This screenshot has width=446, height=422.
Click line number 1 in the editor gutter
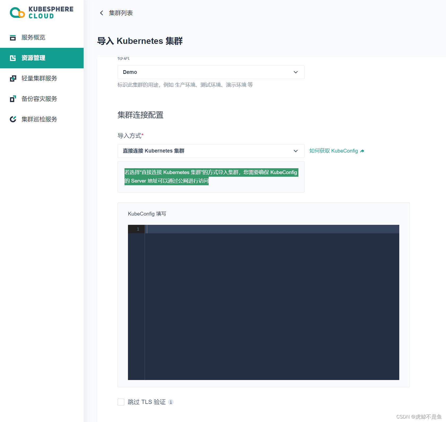[138, 229]
